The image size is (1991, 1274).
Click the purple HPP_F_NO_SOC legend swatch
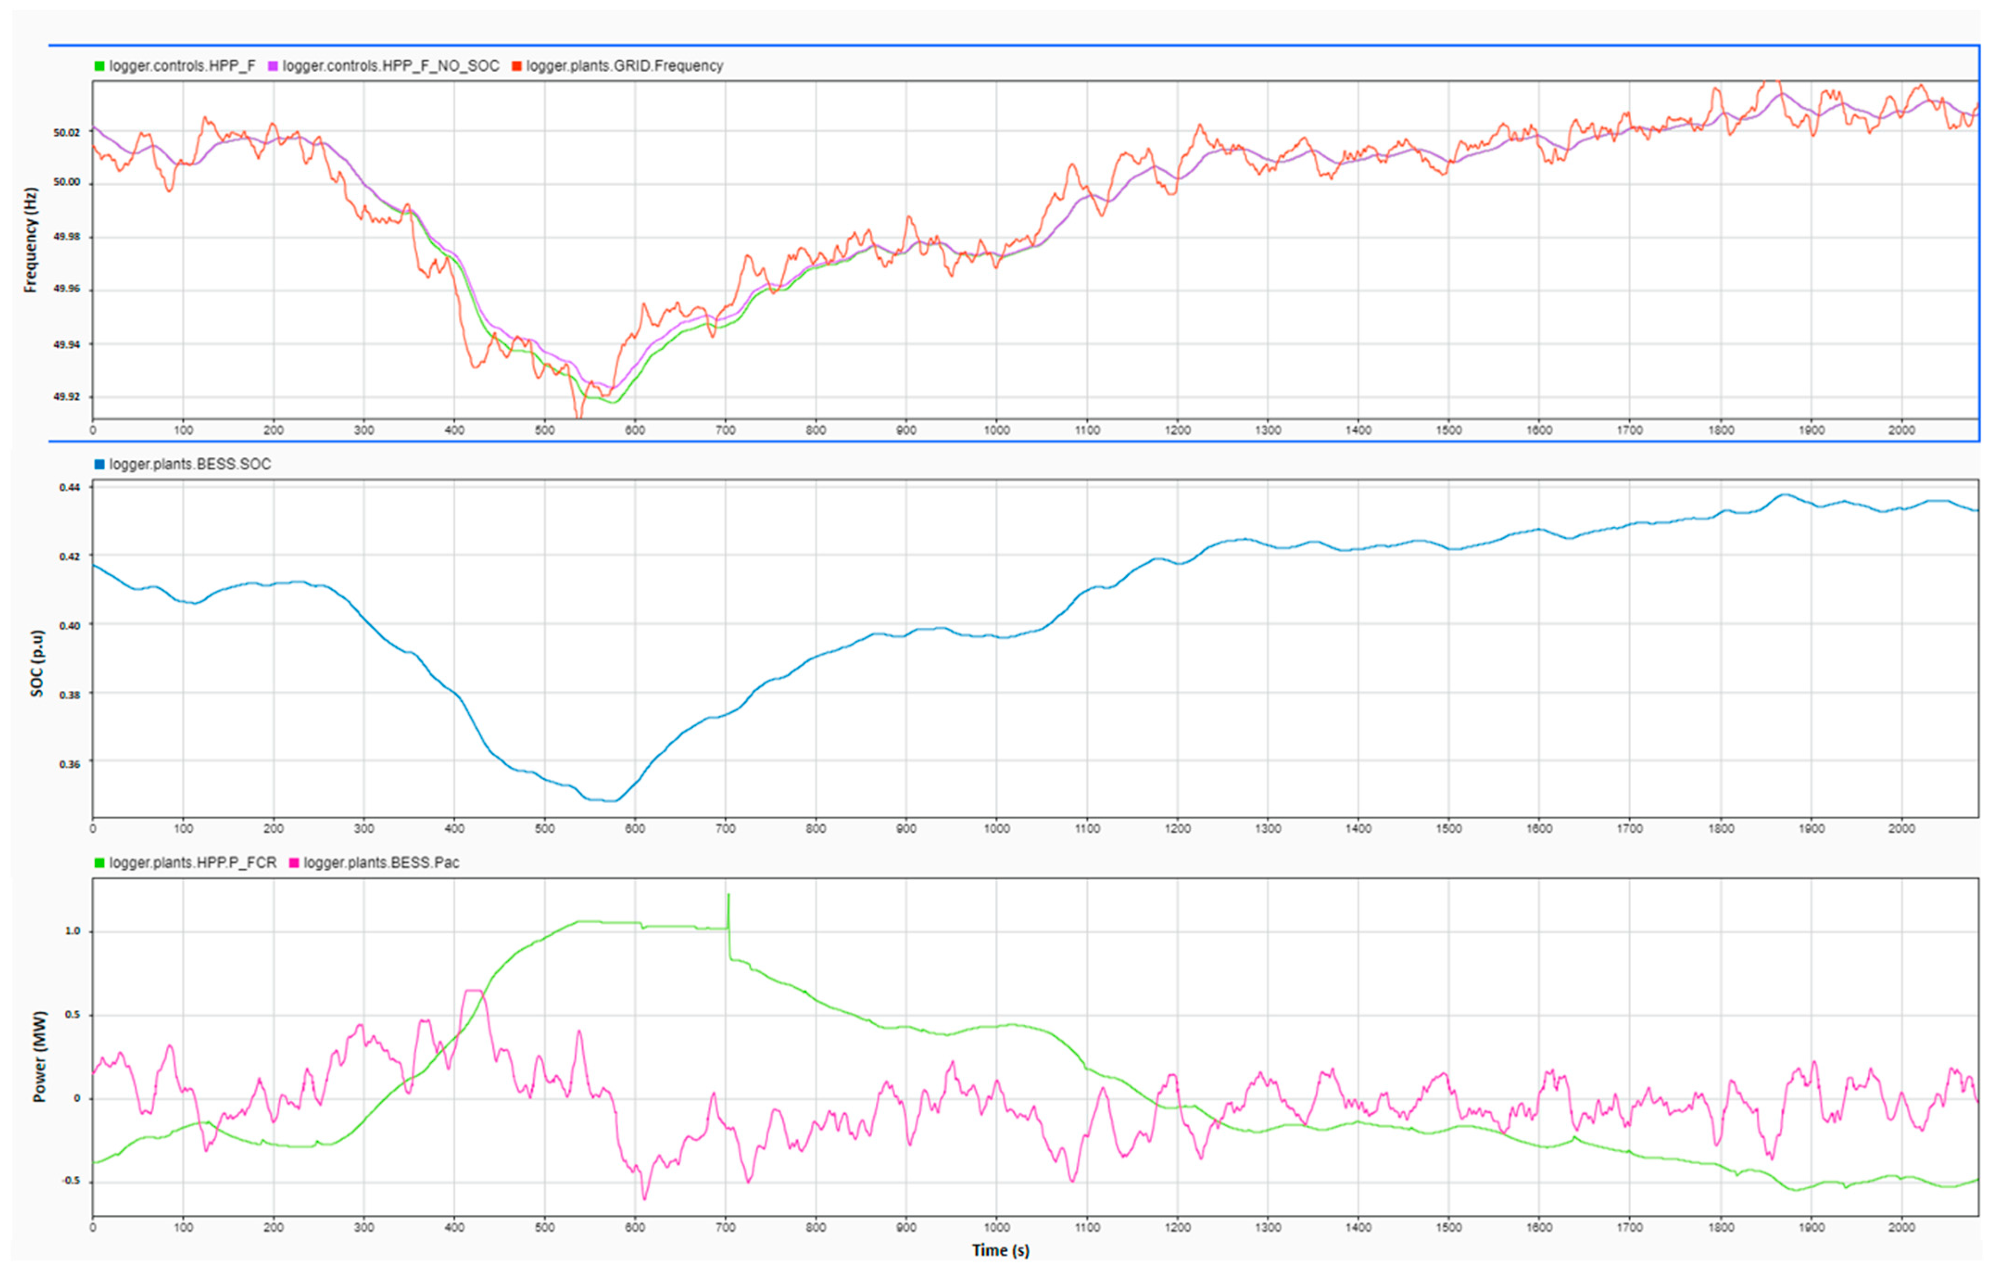[x=273, y=66]
